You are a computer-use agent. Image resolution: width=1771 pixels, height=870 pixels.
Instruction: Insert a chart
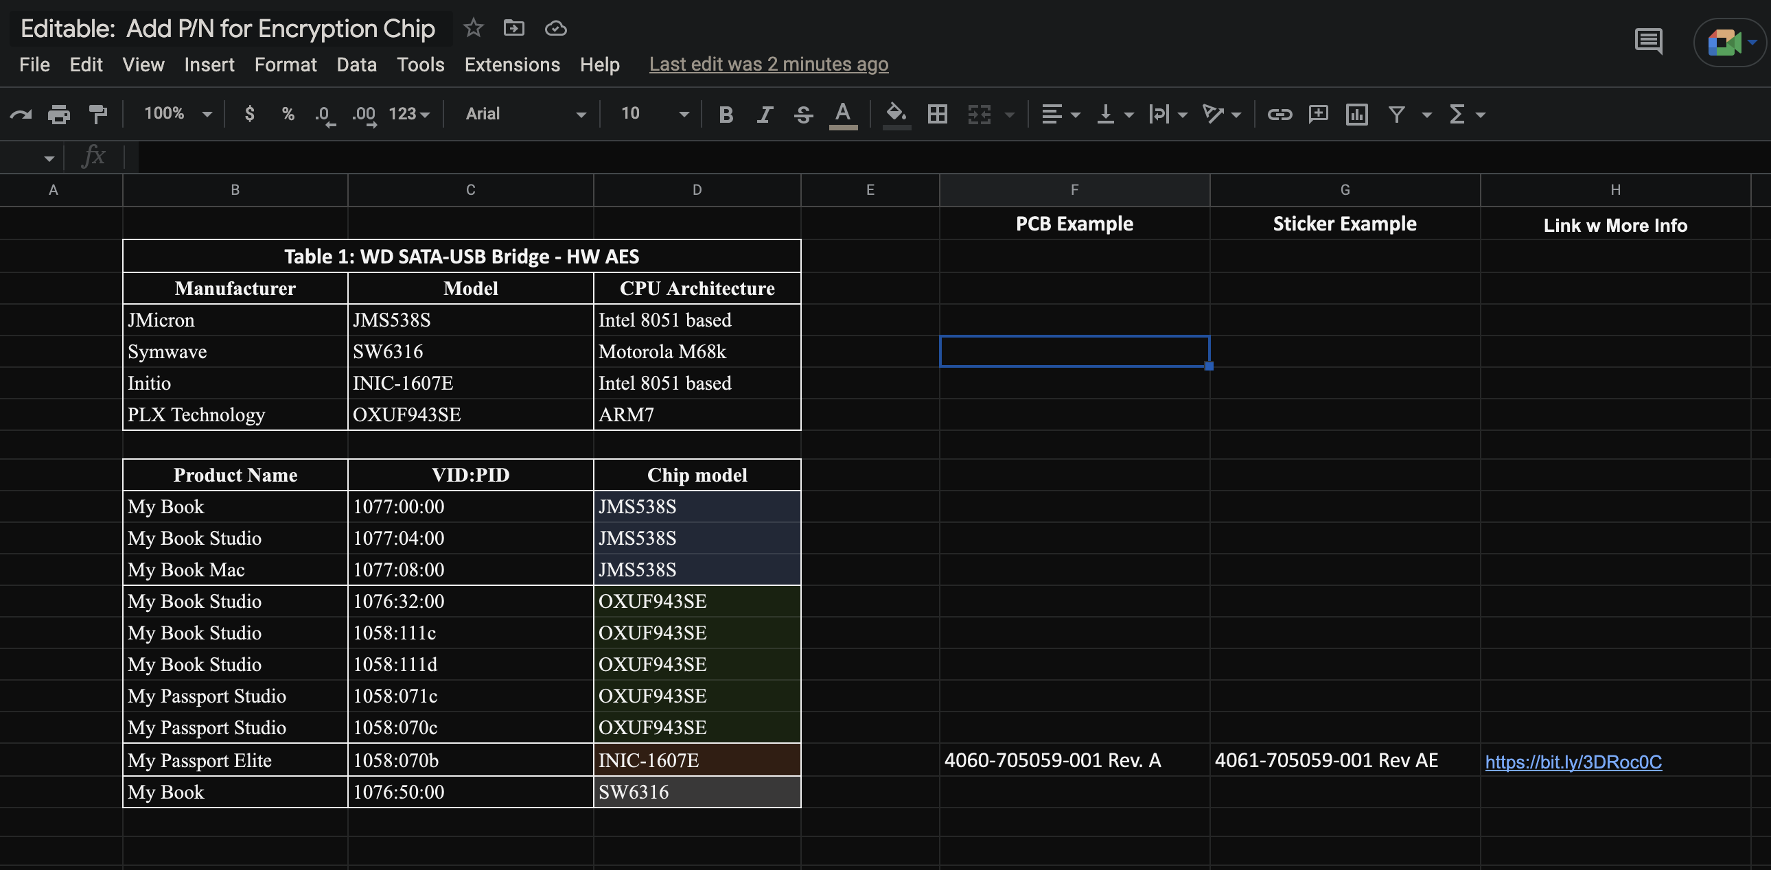[1356, 114]
